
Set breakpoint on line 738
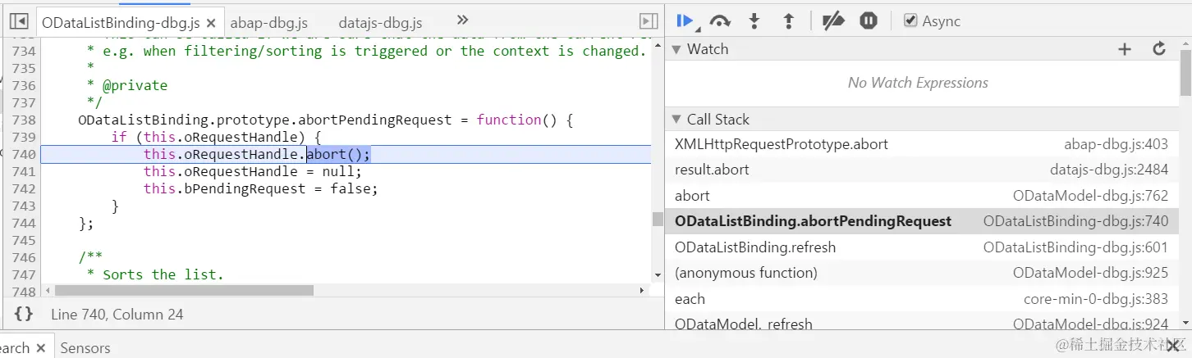24,120
